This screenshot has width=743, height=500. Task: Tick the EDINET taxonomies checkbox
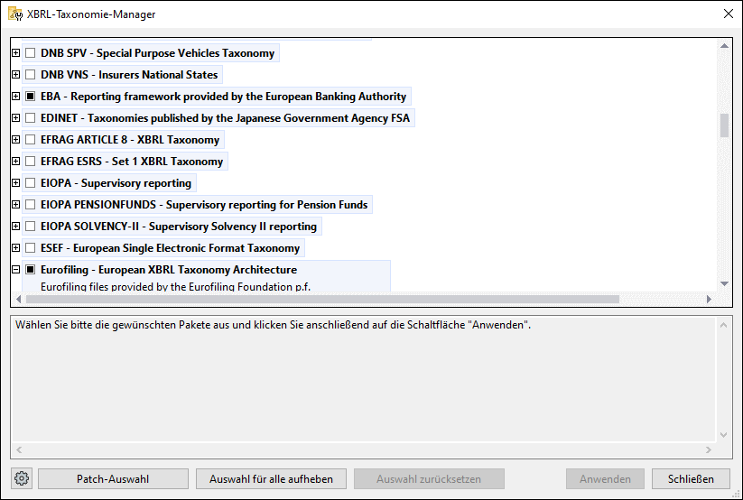click(x=30, y=118)
